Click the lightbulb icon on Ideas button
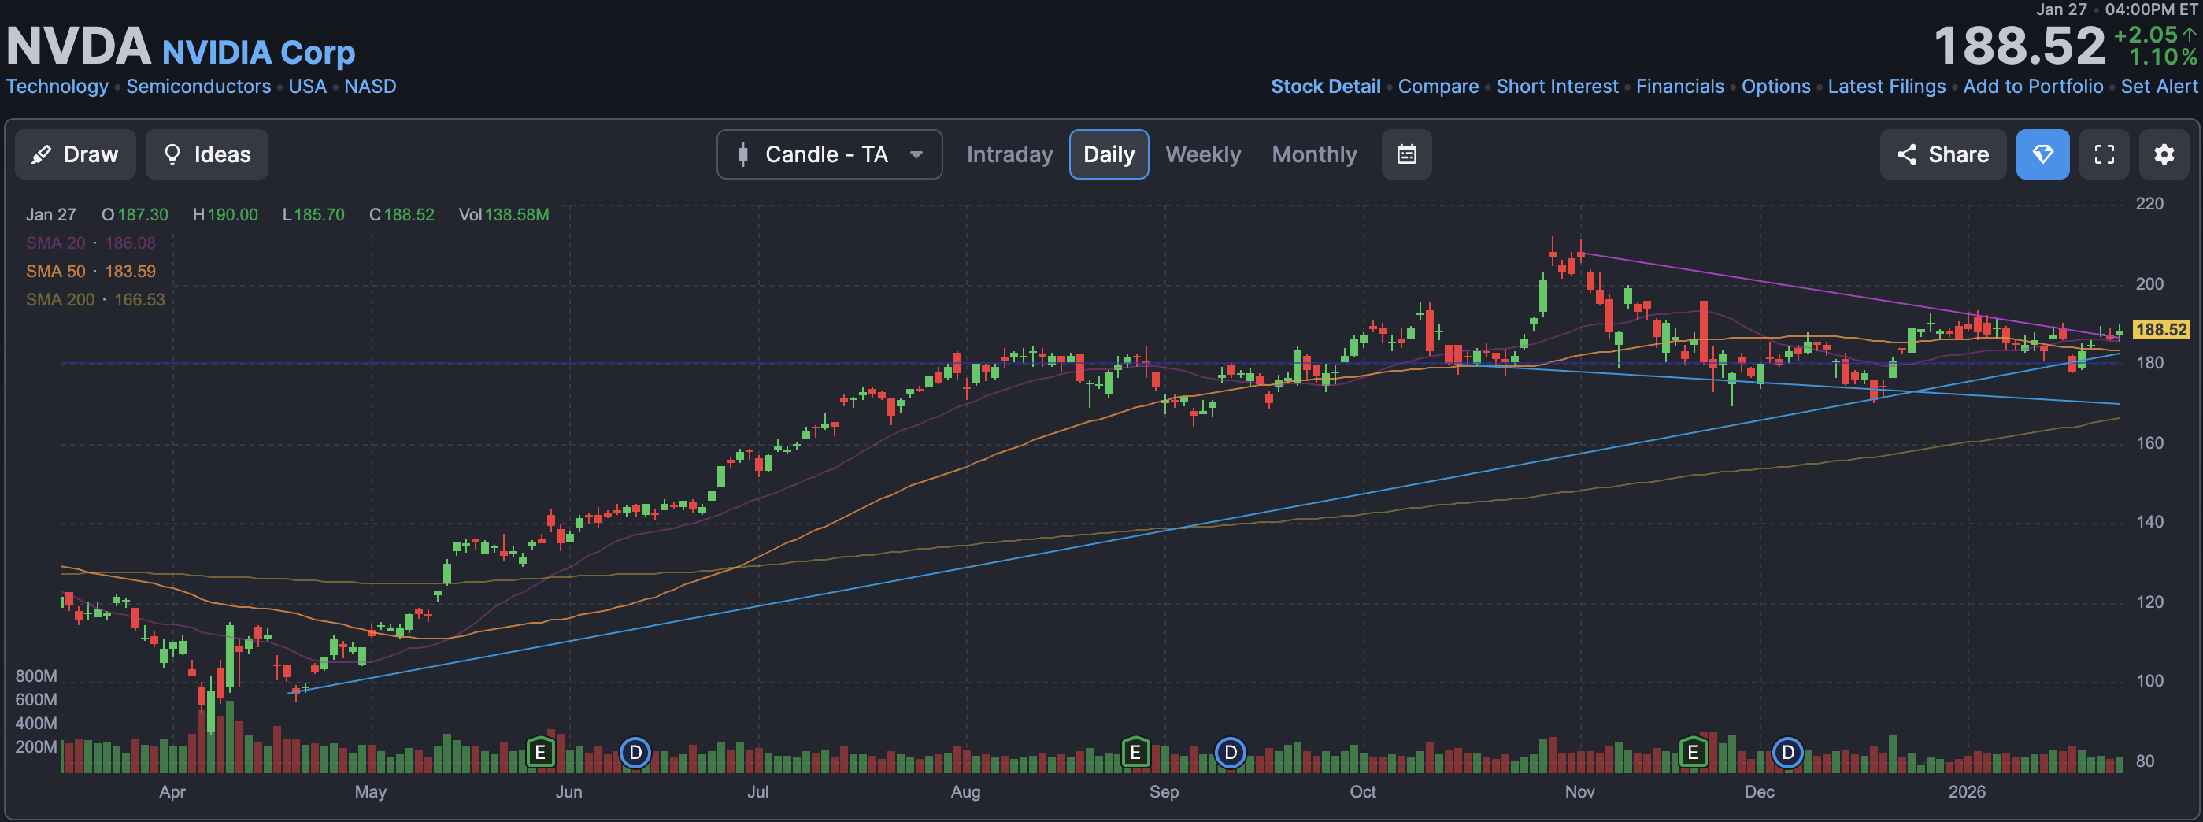 point(172,154)
